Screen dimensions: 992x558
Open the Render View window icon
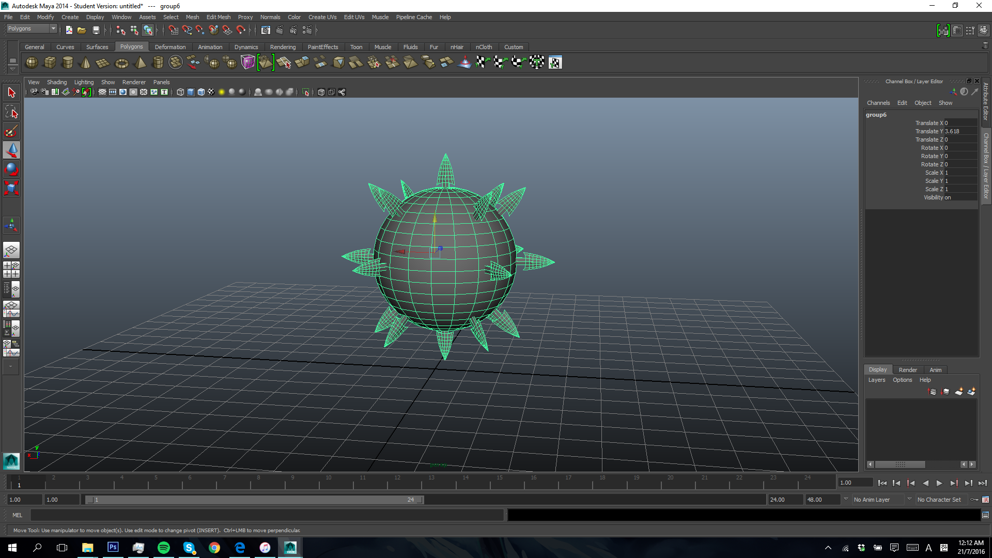pyautogui.click(x=266, y=30)
